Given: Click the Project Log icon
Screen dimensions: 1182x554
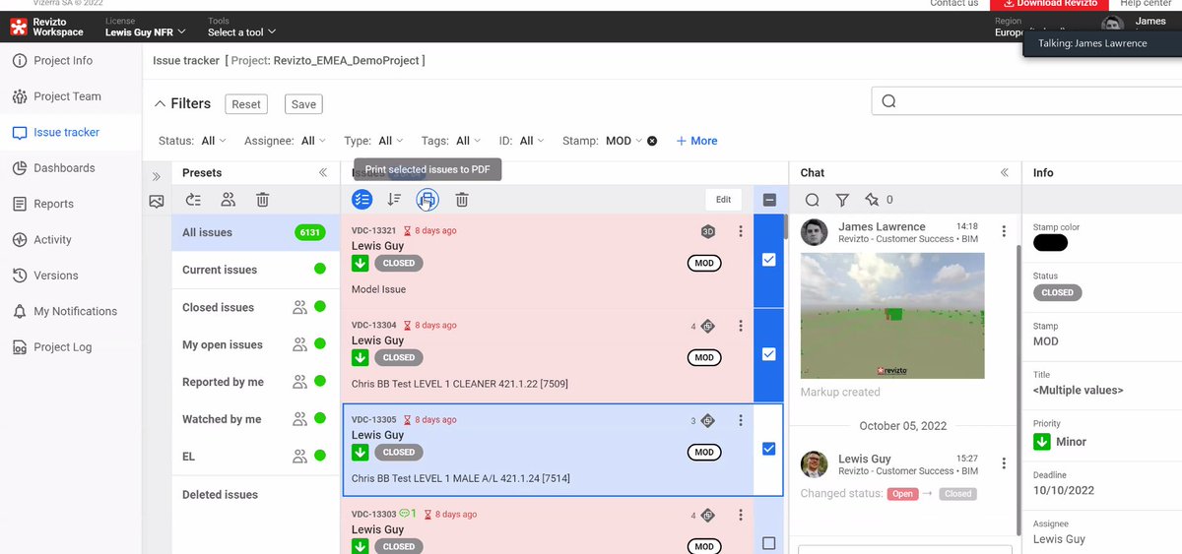Looking at the screenshot, I should [20, 347].
